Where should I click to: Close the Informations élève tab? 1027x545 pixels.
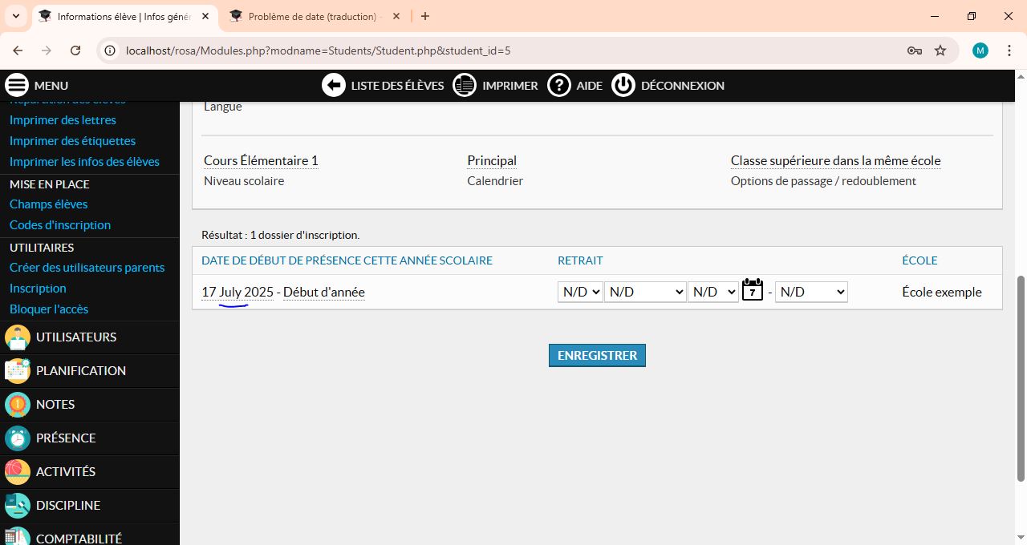click(x=205, y=16)
